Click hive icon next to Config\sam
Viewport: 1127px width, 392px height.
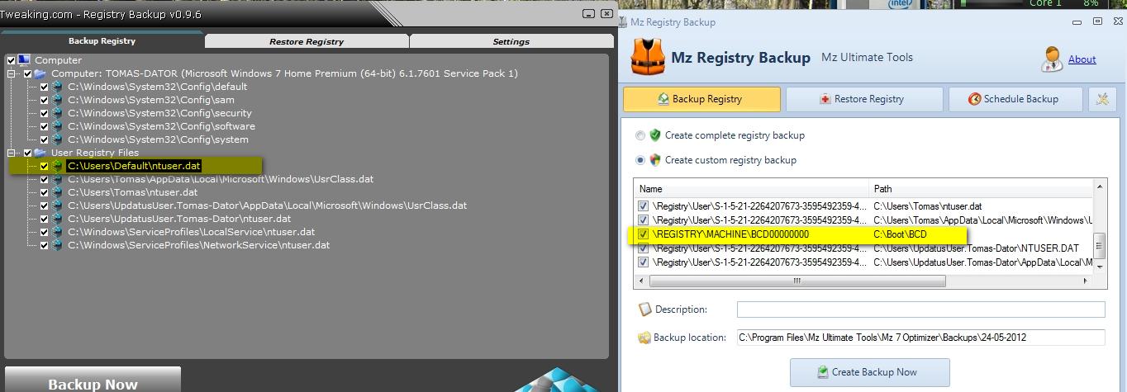coord(57,100)
